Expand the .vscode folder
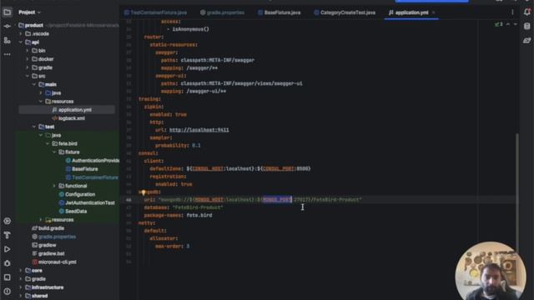The image size is (534, 300). coord(21,33)
